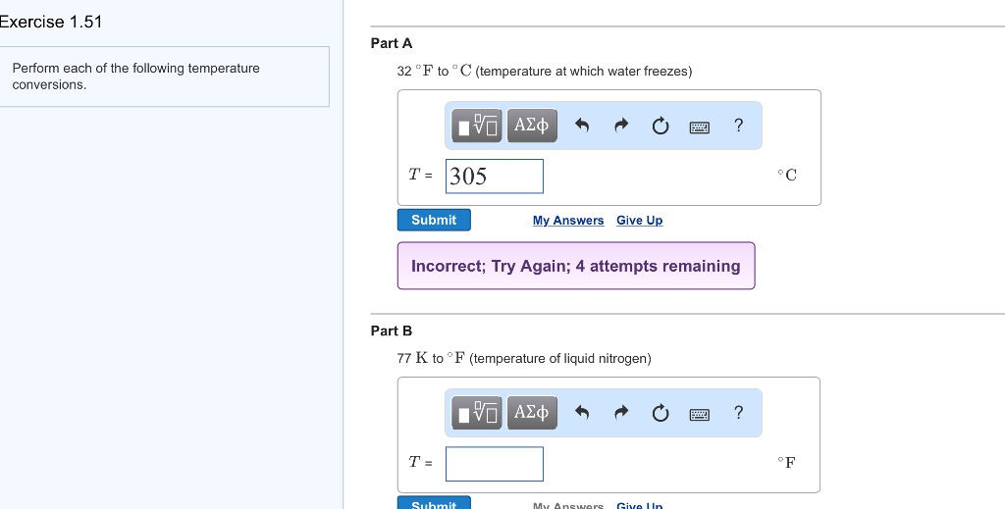This screenshot has width=1005, height=509.
Task: Click the empty Part B answer field
Action: coord(495,464)
